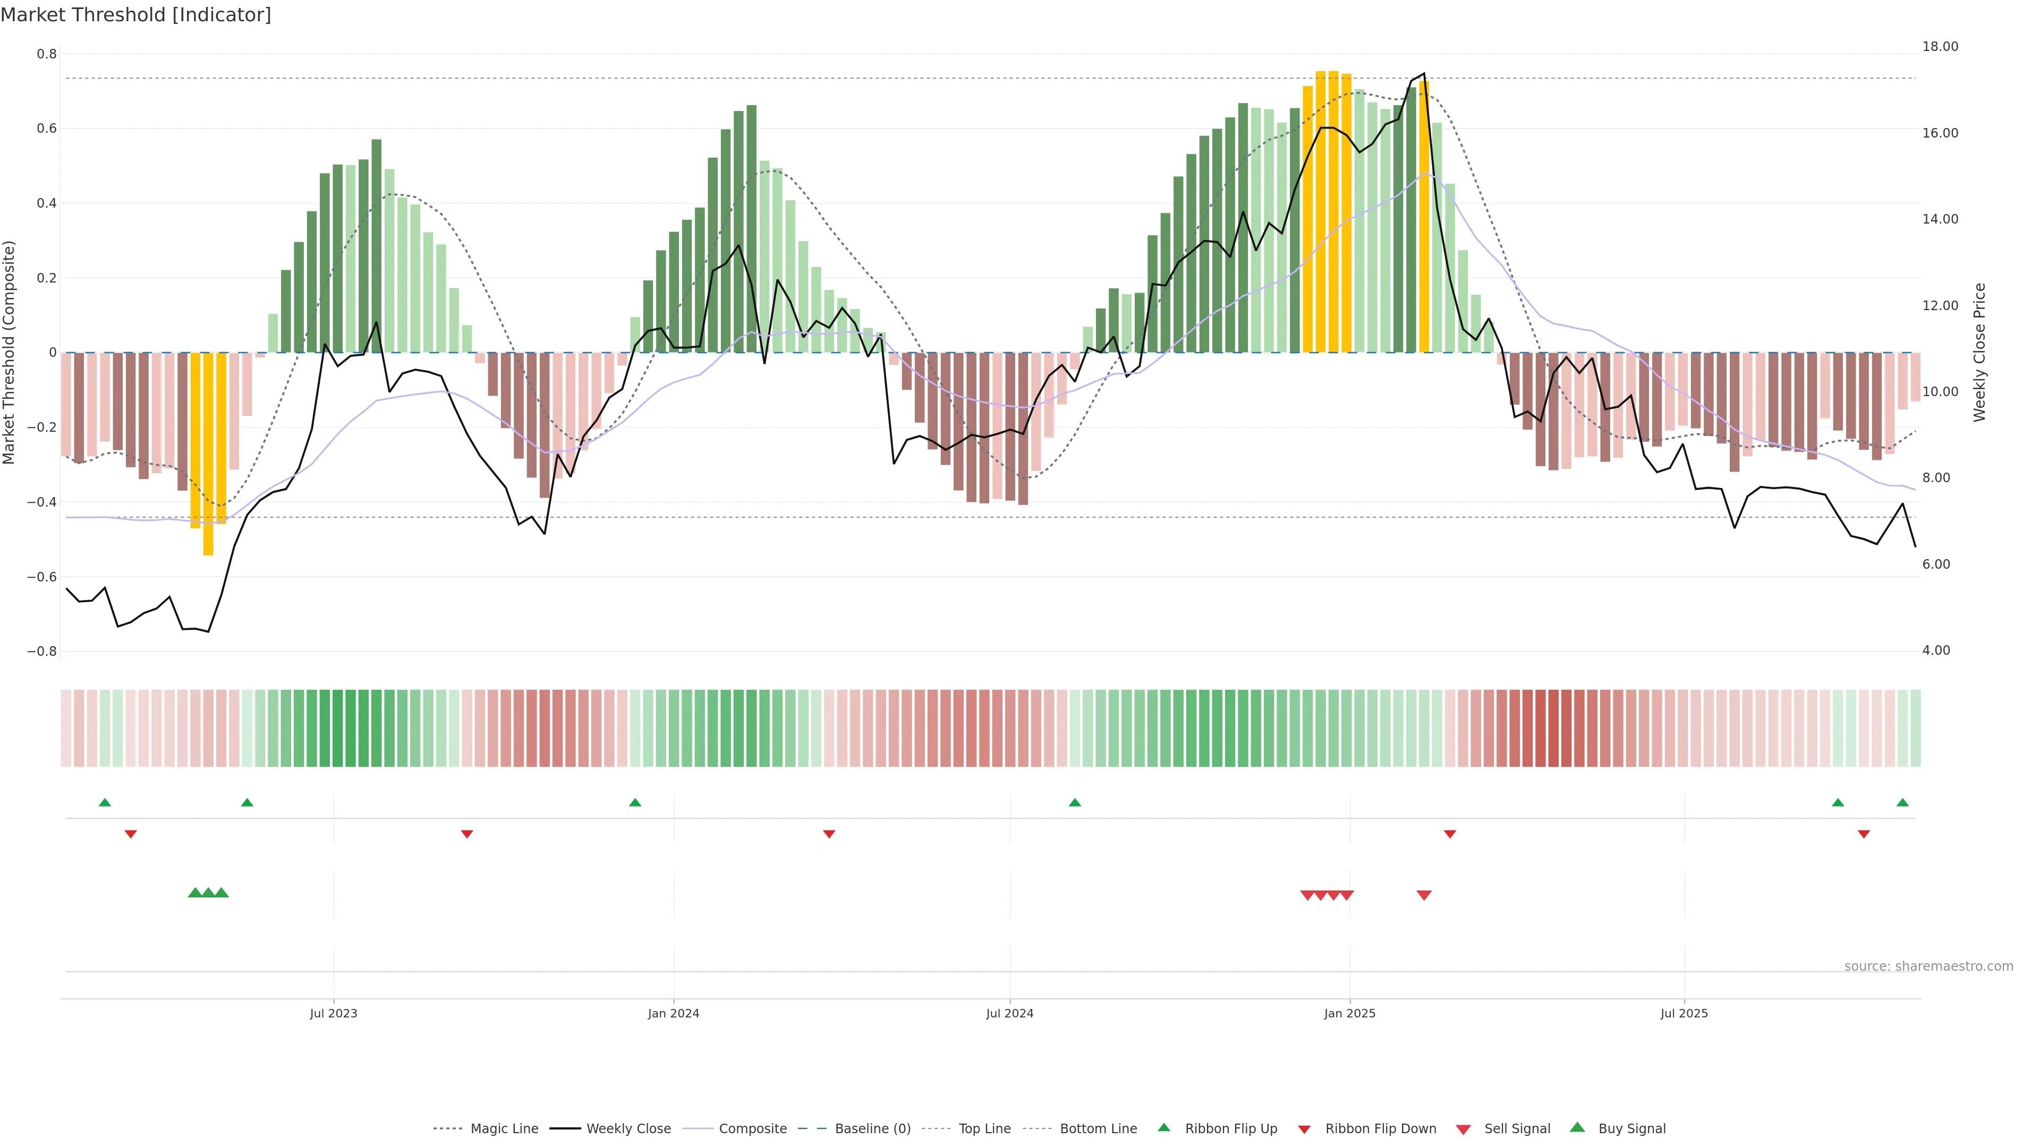Hide the Top Line legend series
The width and height of the screenshot is (2040, 1147).
click(984, 1129)
